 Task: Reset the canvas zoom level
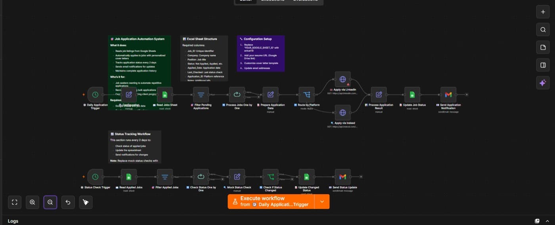tap(68, 202)
